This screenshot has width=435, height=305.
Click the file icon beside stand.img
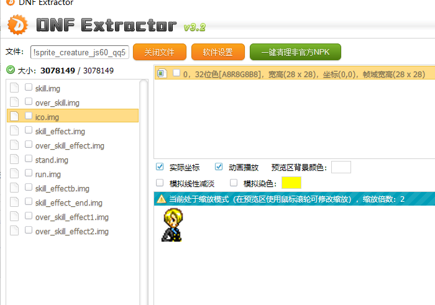[14, 159]
